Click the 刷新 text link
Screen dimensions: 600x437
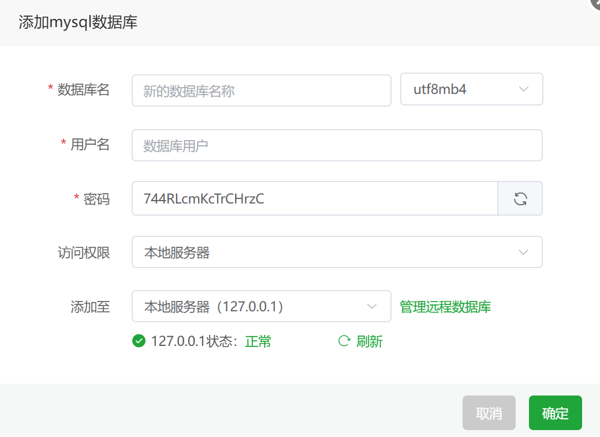(x=370, y=342)
